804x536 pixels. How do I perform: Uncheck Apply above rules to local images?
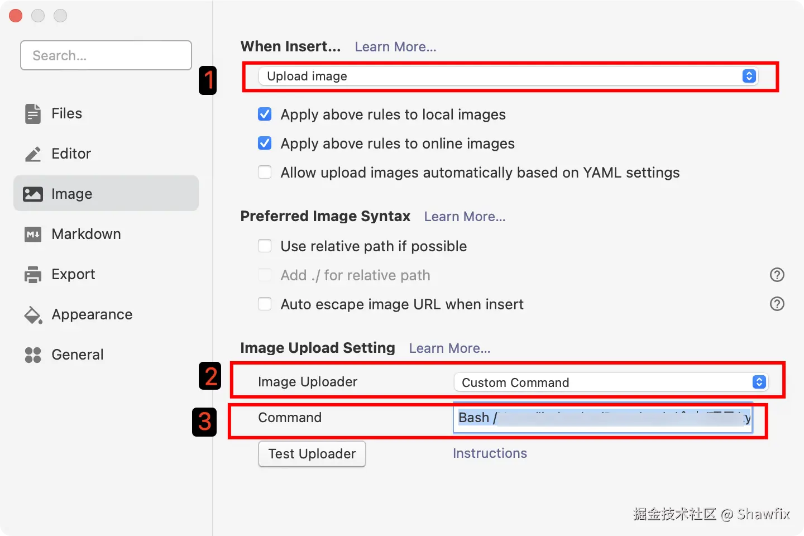pyautogui.click(x=265, y=114)
